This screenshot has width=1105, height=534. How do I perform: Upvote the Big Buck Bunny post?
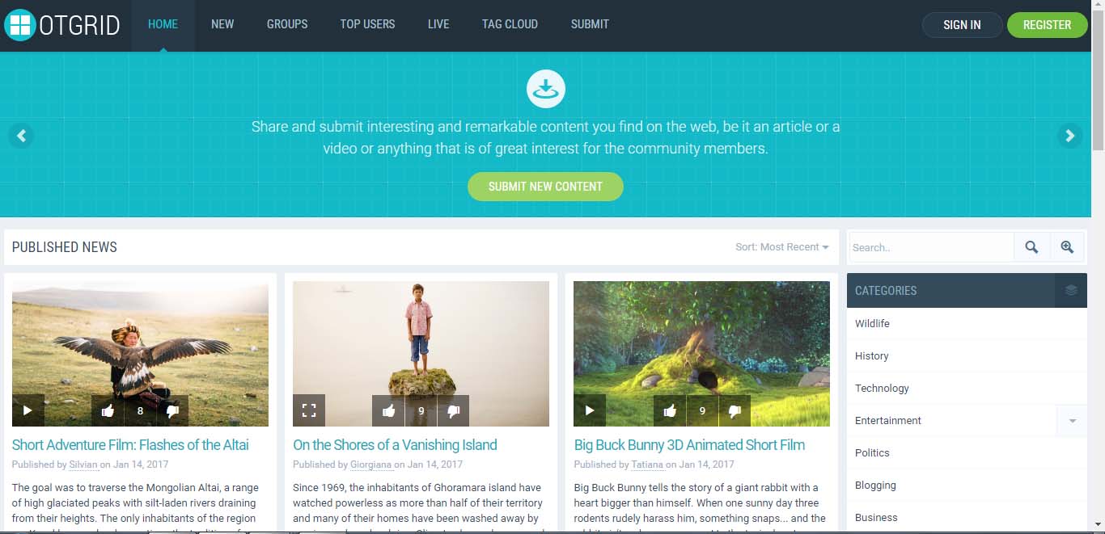(x=670, y=410)
